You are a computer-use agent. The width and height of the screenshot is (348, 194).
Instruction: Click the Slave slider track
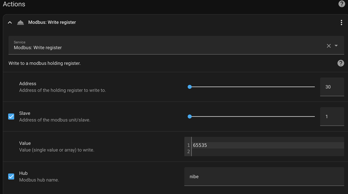click(x=252, y=117)
